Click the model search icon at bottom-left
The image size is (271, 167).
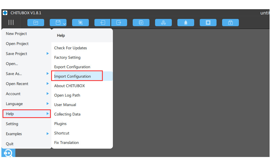coord(8,153)
